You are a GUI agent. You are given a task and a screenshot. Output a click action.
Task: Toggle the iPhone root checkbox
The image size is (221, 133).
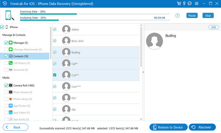(2, 27)
